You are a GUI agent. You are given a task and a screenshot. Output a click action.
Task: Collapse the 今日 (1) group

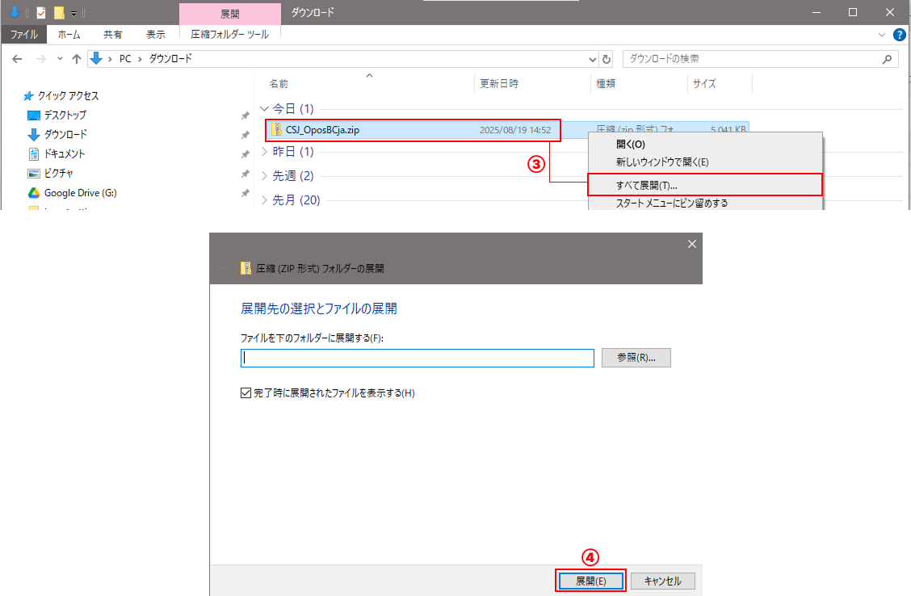pos(264,109)
